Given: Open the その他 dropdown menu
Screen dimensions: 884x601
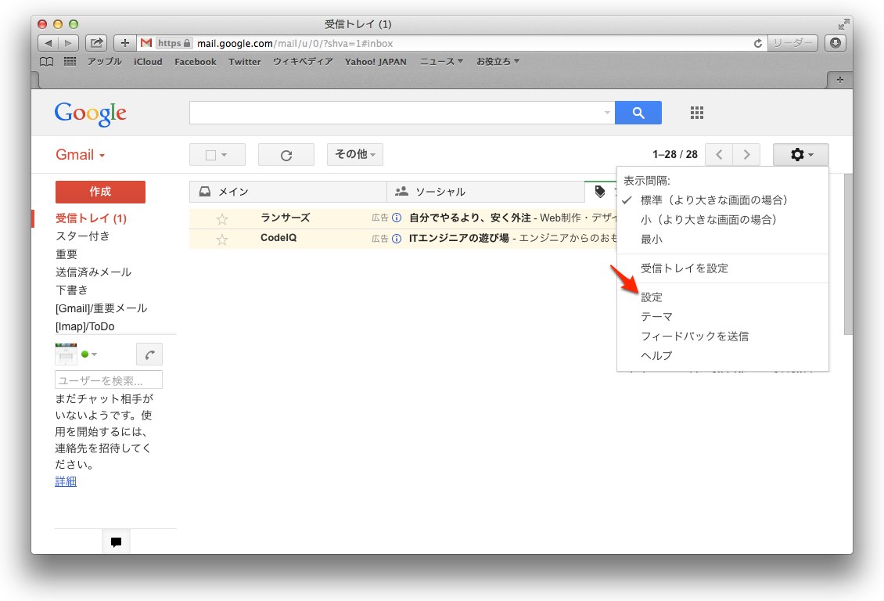Looking at the screenshot, I should click(x=354, y=154).
